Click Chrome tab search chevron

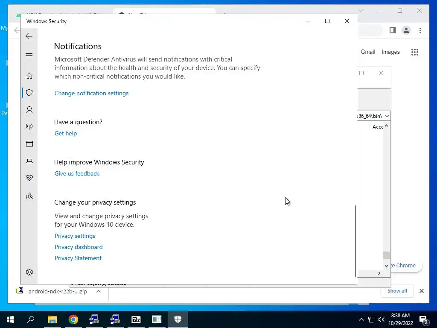click(x=361, y=11)
